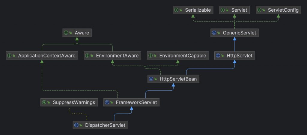Click the interface icon on Serializable node
The width and height of the screenshot is (307, 135).
pos(176,10)
